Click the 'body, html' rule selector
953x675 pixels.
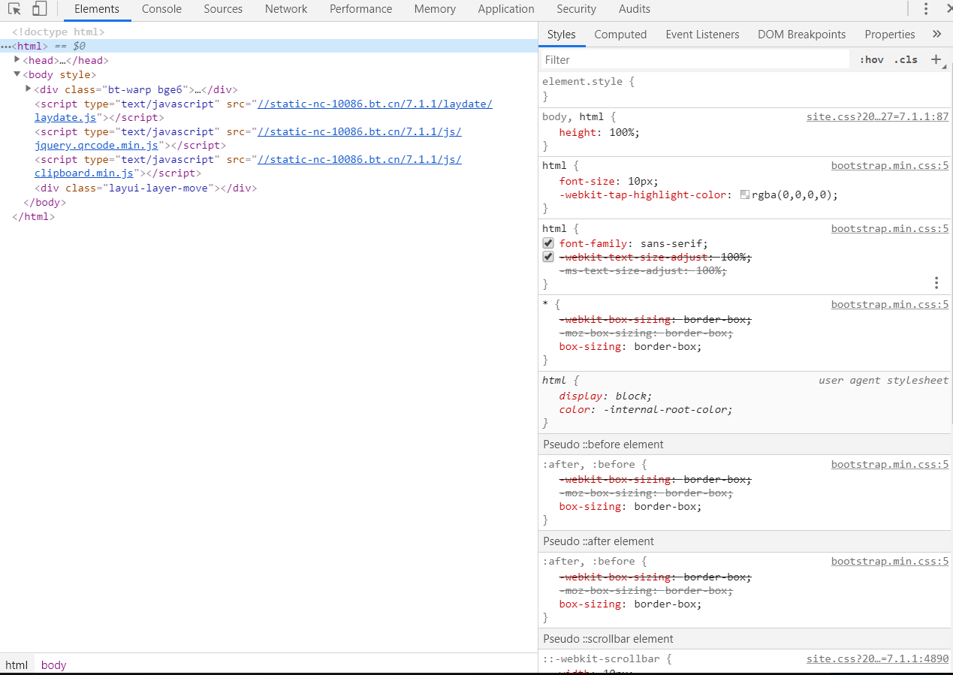point(572,117)
